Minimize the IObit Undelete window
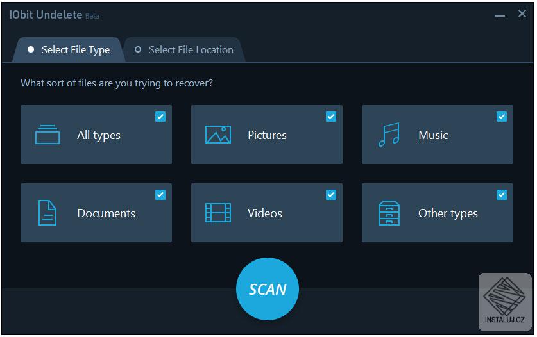Viewport: 537px width, 337px height. [x=500, y=16]
